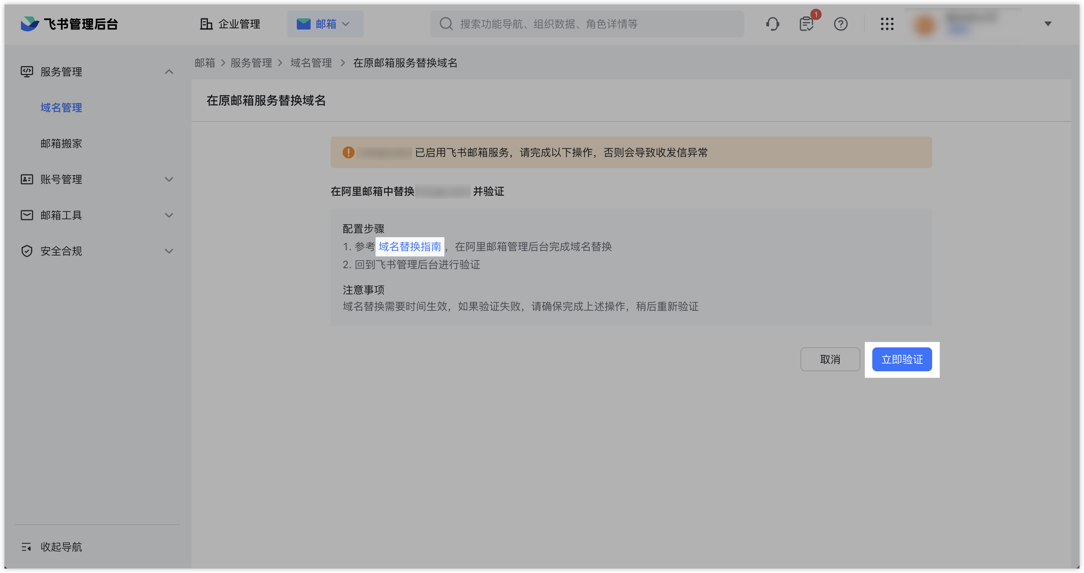Open the 域名替换指南 link
1084x573 pixels.
[x=410, y=247]
